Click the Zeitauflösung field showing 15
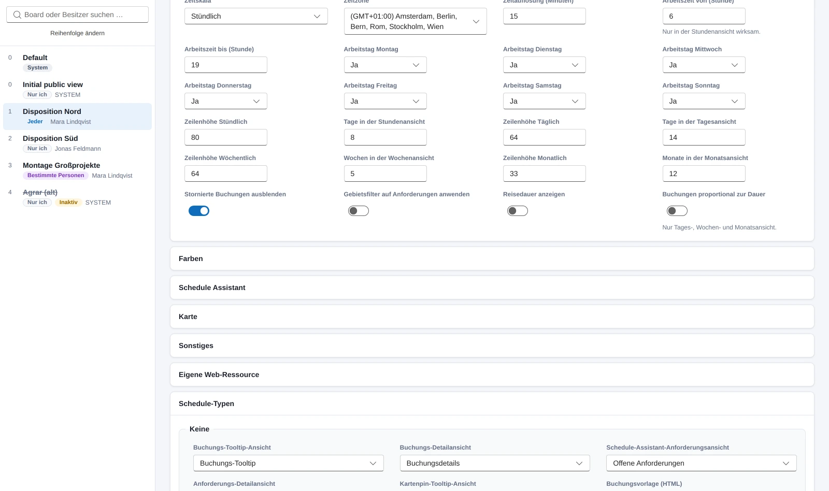Screen dimensions: 829x491 tap(544, 16)
